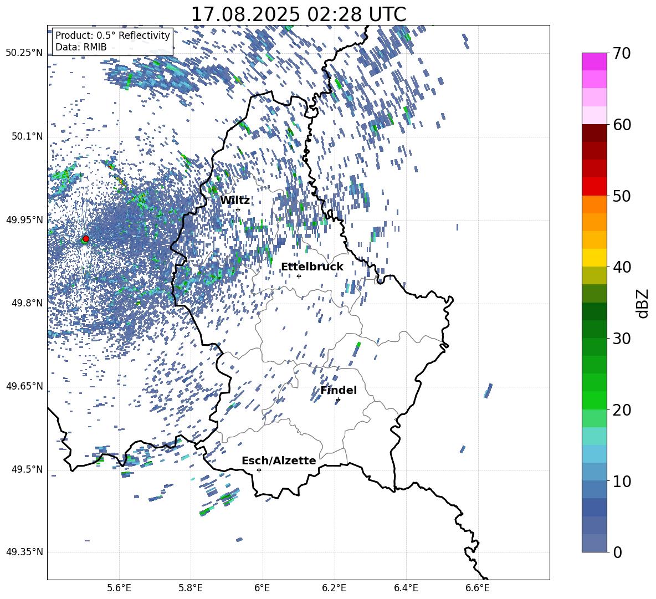Click the colorbar tick label 30

tap(622, 339)
